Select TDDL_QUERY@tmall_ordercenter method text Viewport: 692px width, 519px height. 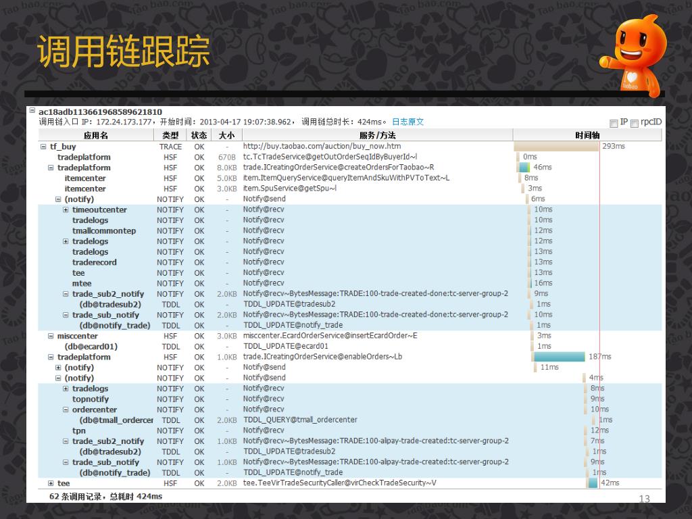coord(301,420)
